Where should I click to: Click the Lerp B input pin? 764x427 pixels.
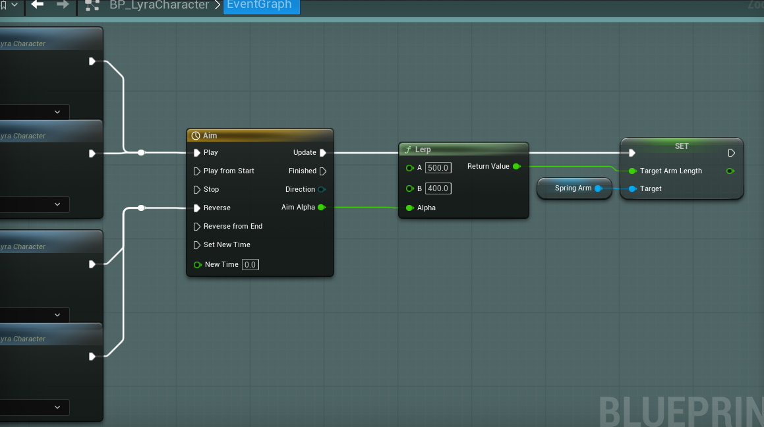(x=410, y=188)
